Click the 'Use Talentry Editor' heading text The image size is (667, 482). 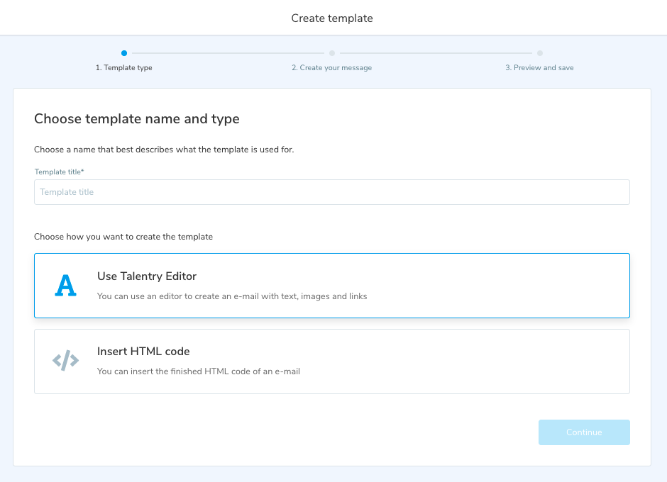click(x=147, y=276)
